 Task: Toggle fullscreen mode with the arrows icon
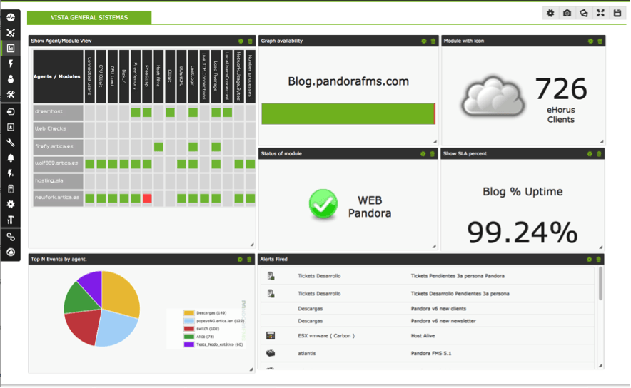[600, 14]
